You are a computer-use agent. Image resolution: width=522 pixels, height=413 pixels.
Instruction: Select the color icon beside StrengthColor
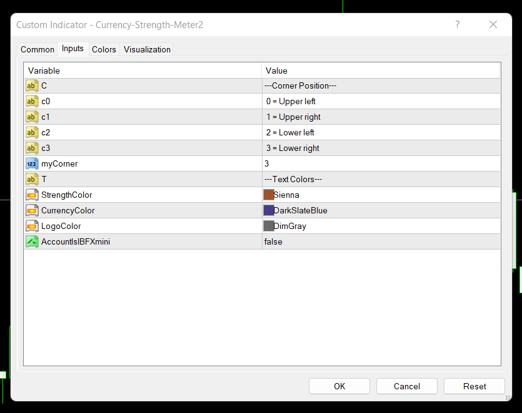point(32,195)
